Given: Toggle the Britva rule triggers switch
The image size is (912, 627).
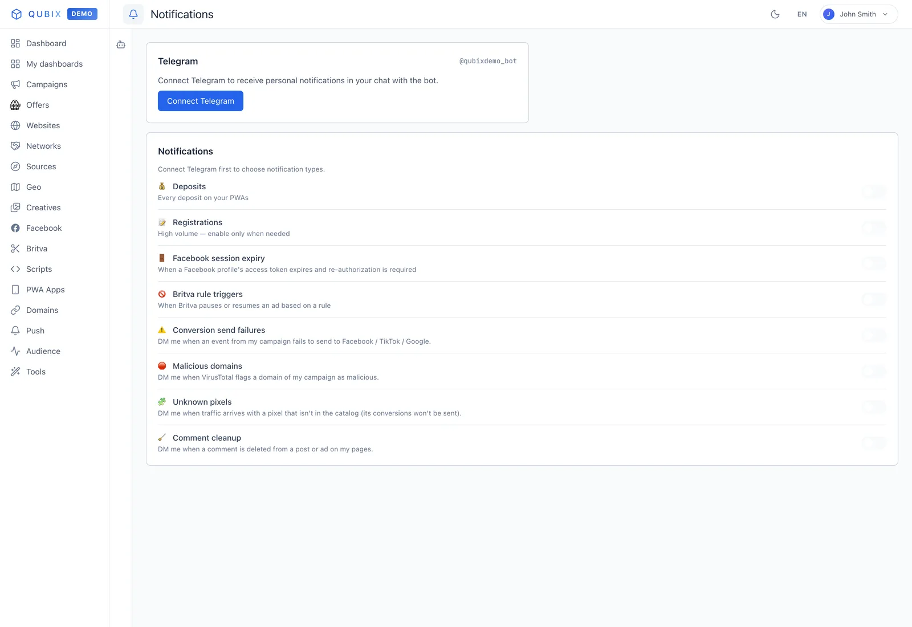Looking at the screenshot, I should (874, 299).
